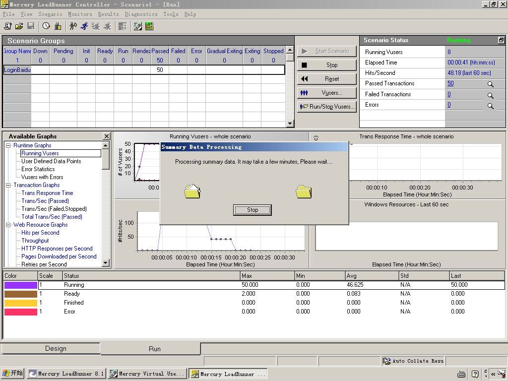Click the last gray Vuser stop icon

pyautogui.click(x=107, y=26)
